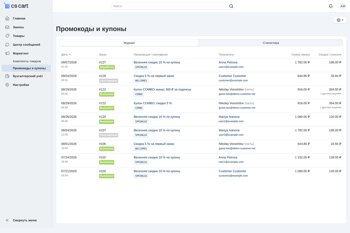The image size is (350, 233).
Task: Click the Центр сообщений chat icon
Action: [7, 45]
